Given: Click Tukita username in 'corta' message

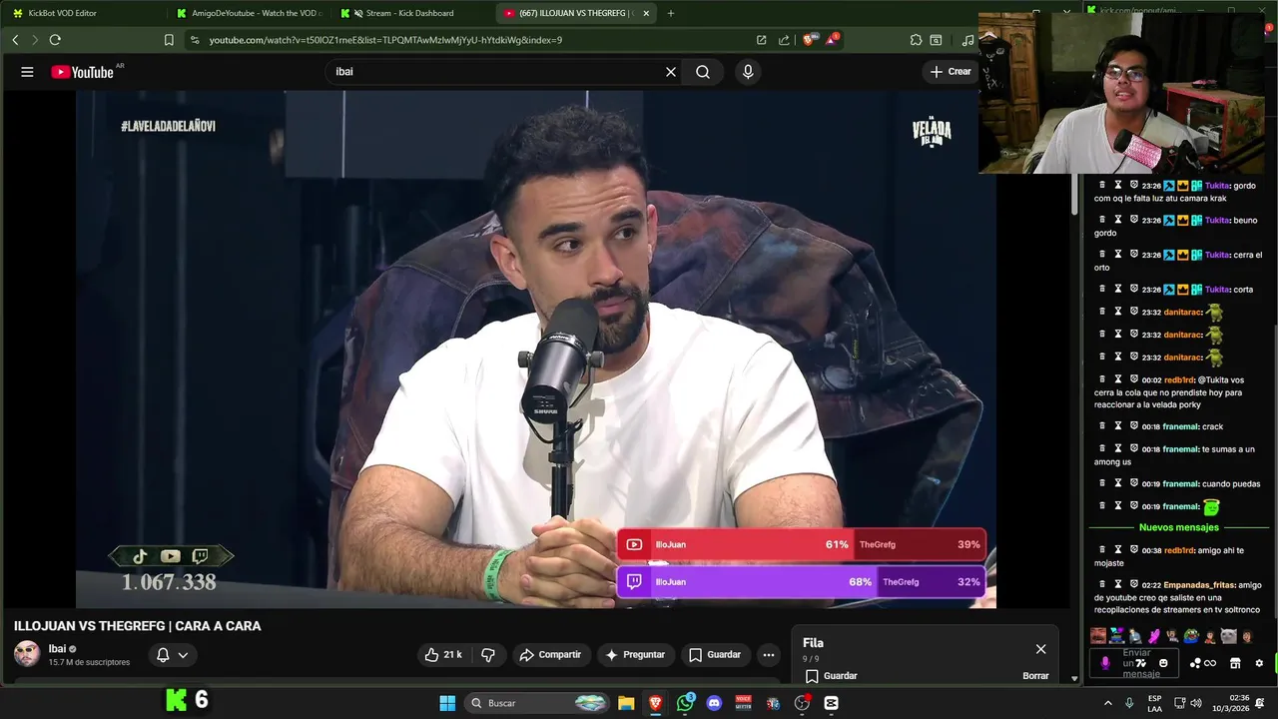Looking at the screenshot, I should [1216, 290].
